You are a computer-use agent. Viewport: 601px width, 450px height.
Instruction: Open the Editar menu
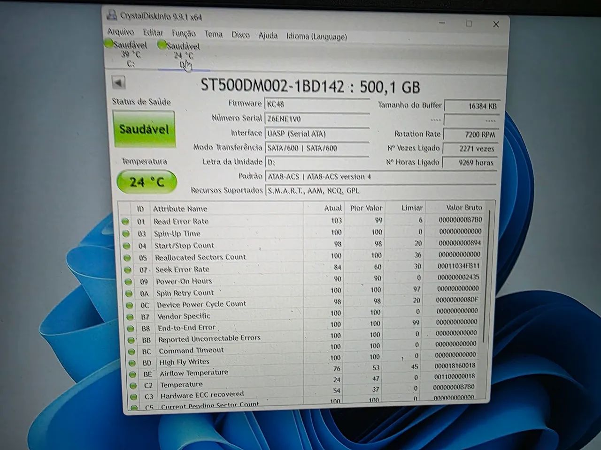point(153,33)
